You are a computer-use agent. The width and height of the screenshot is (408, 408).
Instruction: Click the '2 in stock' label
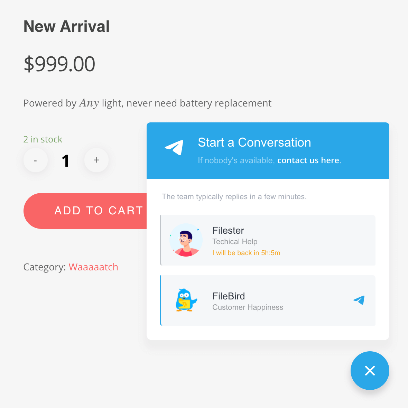43,139
